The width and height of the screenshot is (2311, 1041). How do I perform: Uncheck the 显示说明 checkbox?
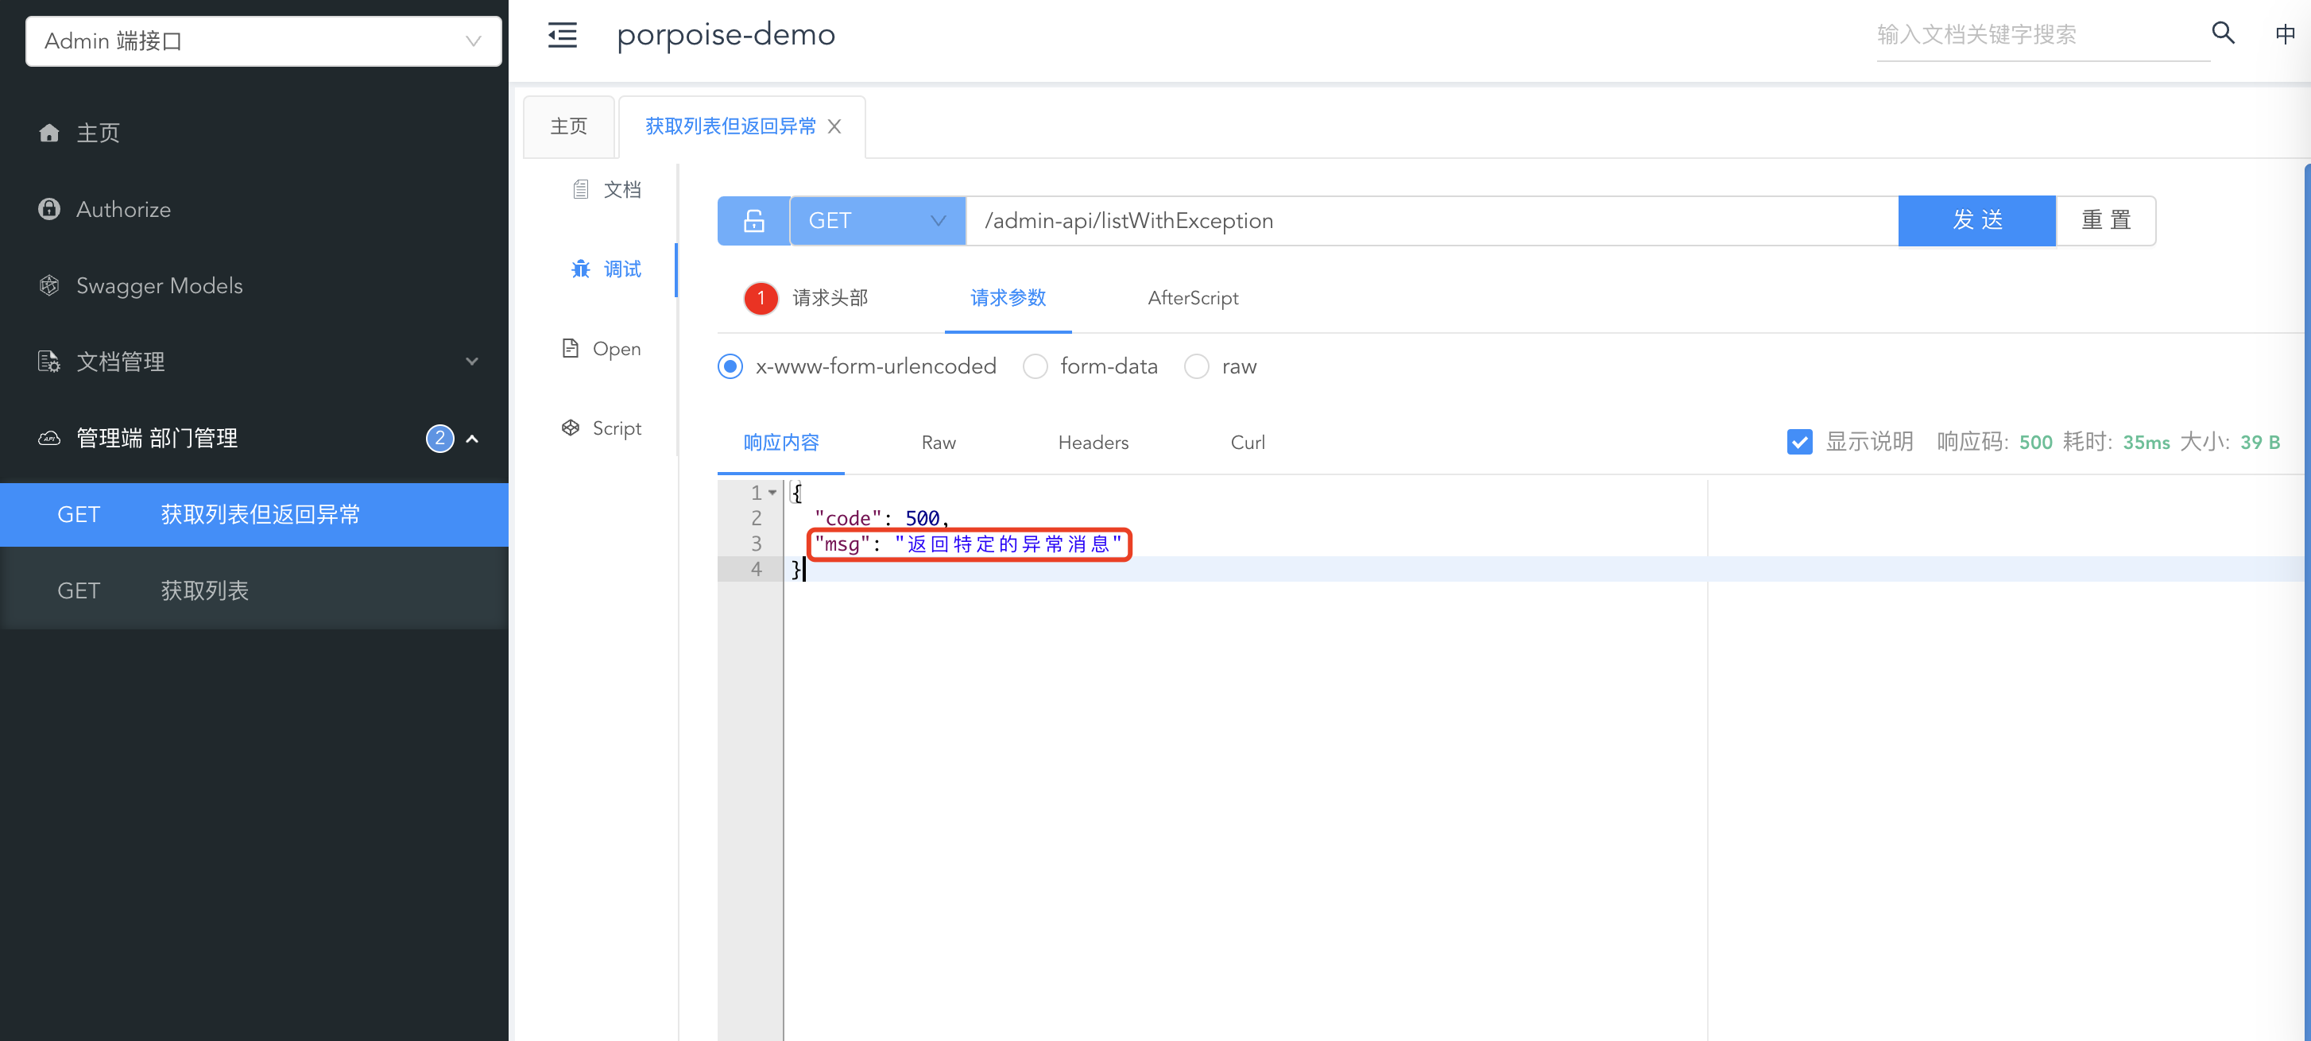pos(1798,442)
